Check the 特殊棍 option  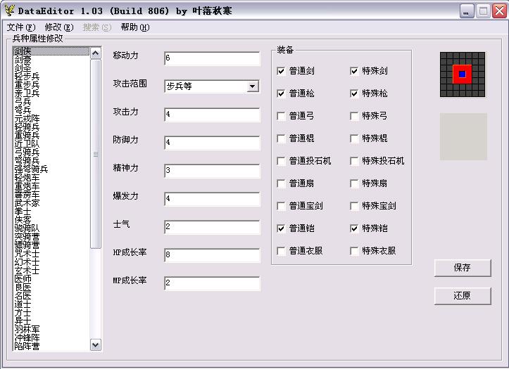(x=354, y=138)
